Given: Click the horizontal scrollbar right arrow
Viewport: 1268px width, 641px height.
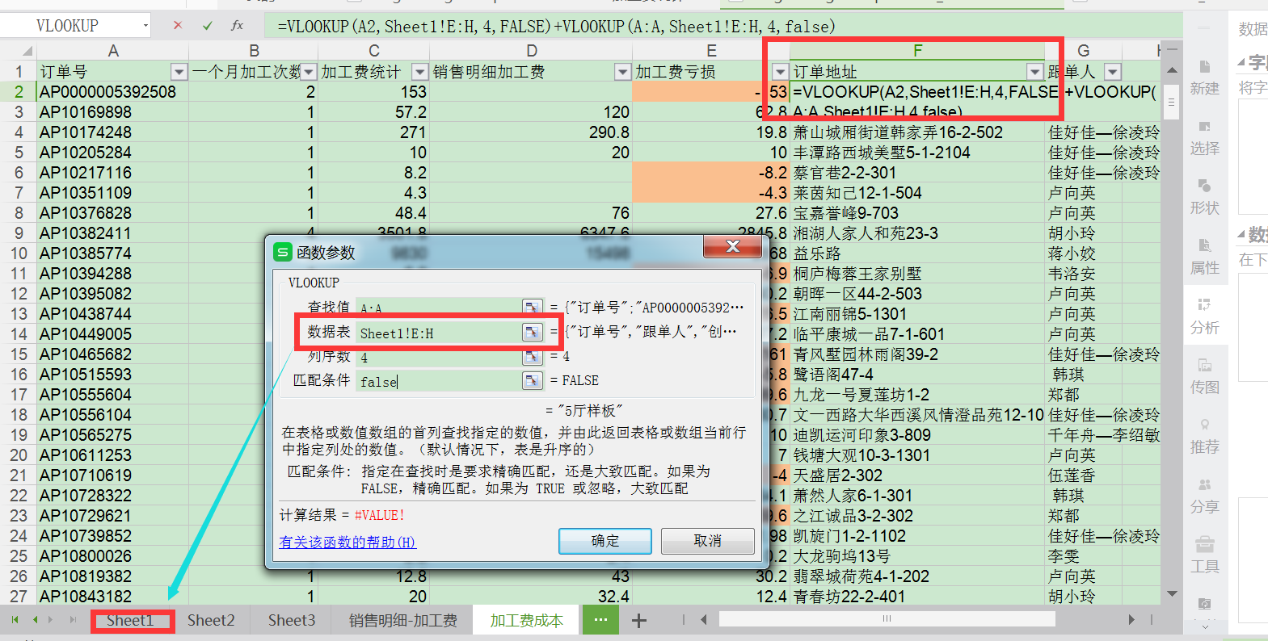Looking at the screenshot, I should tap(1131, 620).
